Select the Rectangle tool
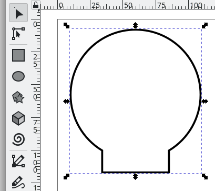Screen dimensions: 215x191 click(18, 55)
